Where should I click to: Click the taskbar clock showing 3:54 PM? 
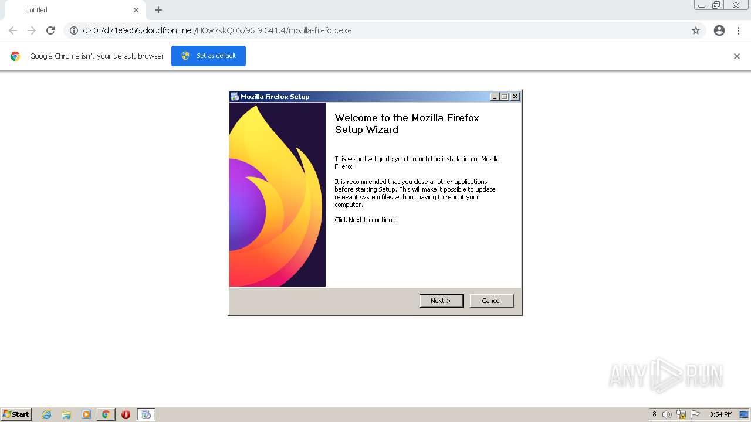720,414
